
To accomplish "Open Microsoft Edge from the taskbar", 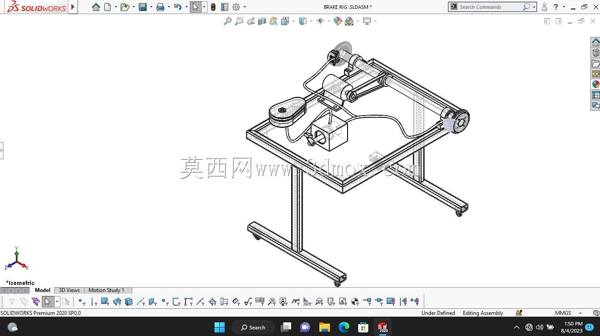I will pos(344,327).
